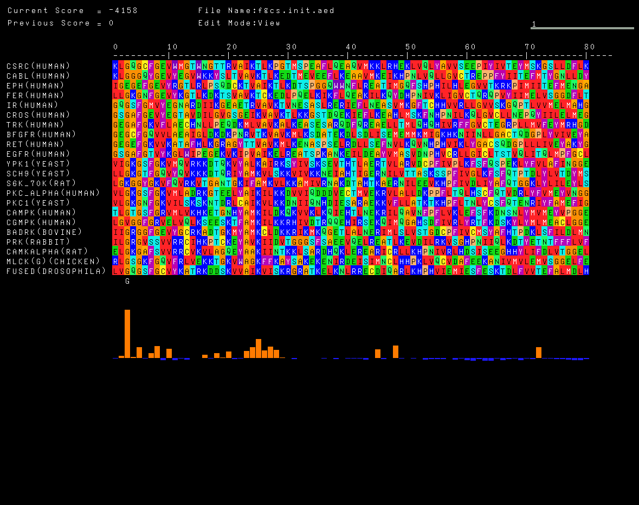The height and width of the screenshot is (505, 639).
Task: Click ruler position 40 marker
Action: [x=351, y=47]
